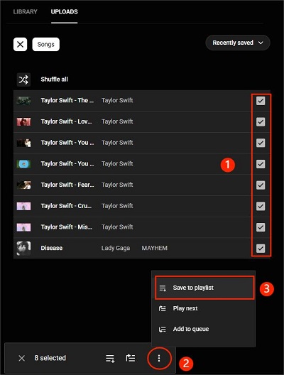Screen dimensions: 284x375
Task: Uncheck Taylor Swift - Lov... song checkbox
Action: [261, 121]
